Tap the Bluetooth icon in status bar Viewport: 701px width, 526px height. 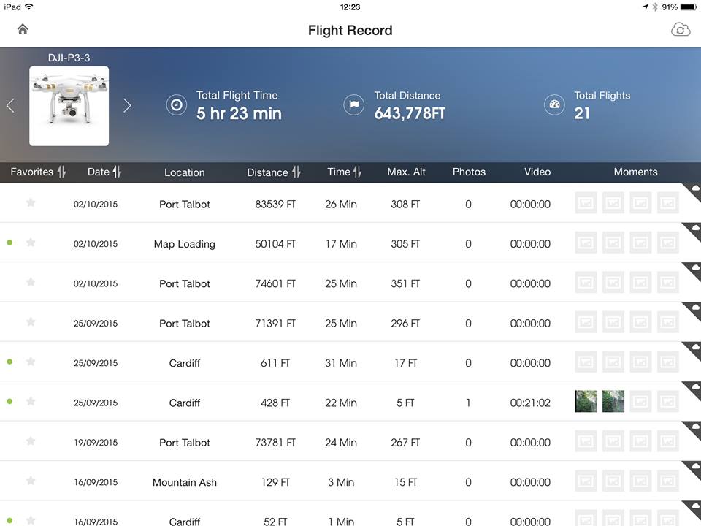[x=655, y=7]
